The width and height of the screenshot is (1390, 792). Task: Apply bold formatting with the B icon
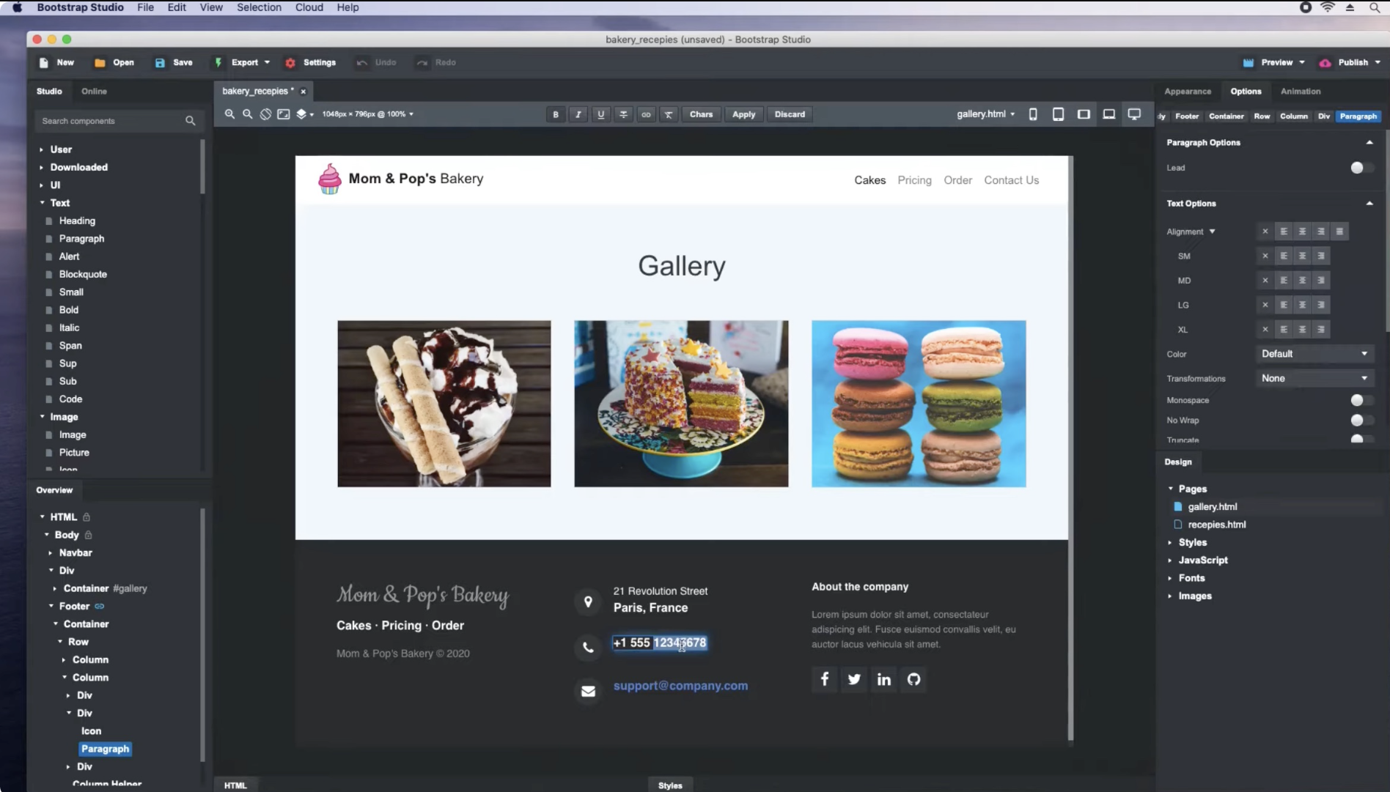556,114
